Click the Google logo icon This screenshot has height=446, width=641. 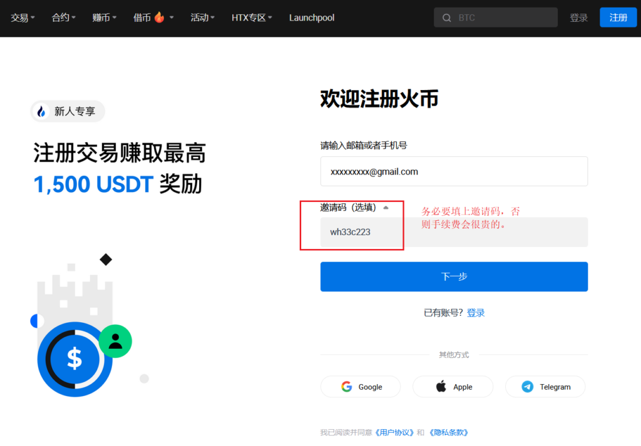(x=347, y=387)
